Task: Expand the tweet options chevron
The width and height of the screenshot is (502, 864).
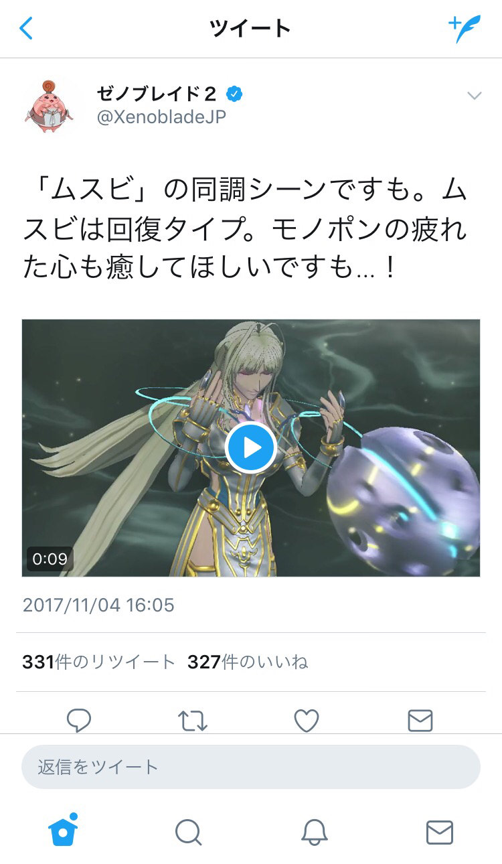Action: 474,96
